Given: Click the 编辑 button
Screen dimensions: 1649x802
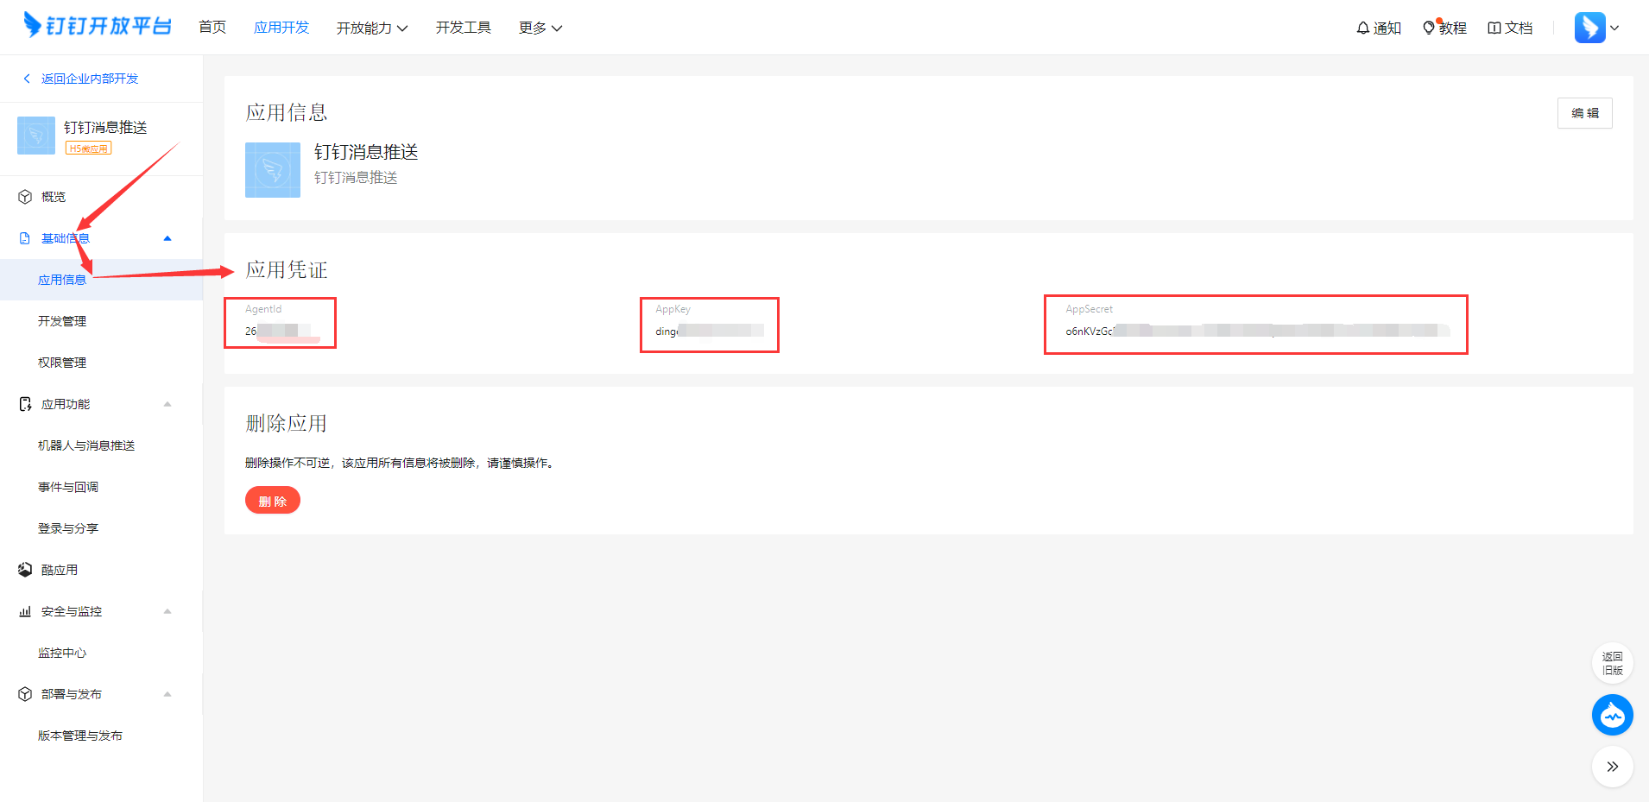Looking at the screenshot, I should 1585,113.
